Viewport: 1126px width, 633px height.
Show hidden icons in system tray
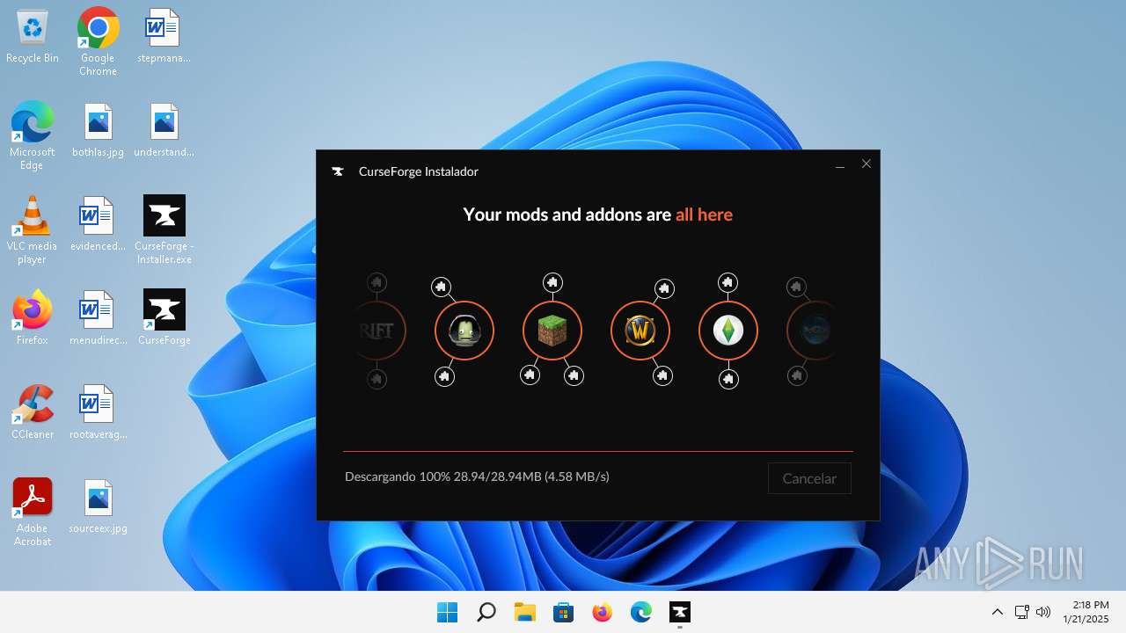[997, 612]
